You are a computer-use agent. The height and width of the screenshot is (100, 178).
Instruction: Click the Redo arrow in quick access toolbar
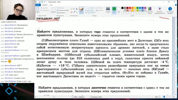coord(44,2)
